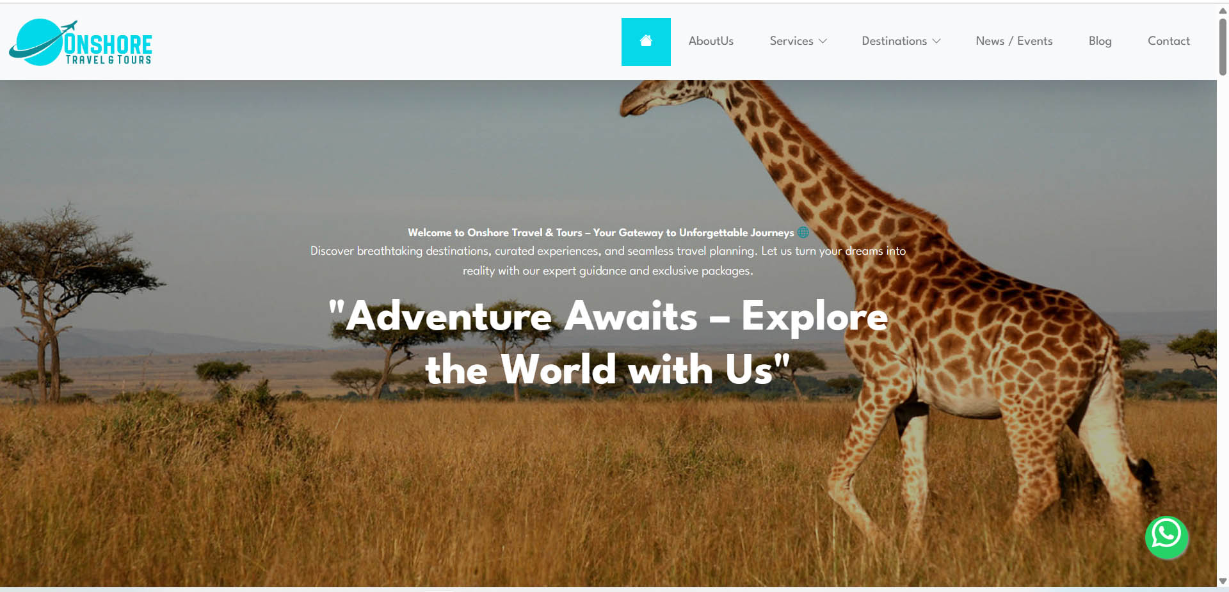Click the globe emoji after Unforgettable Journeys

click(803, 232)
